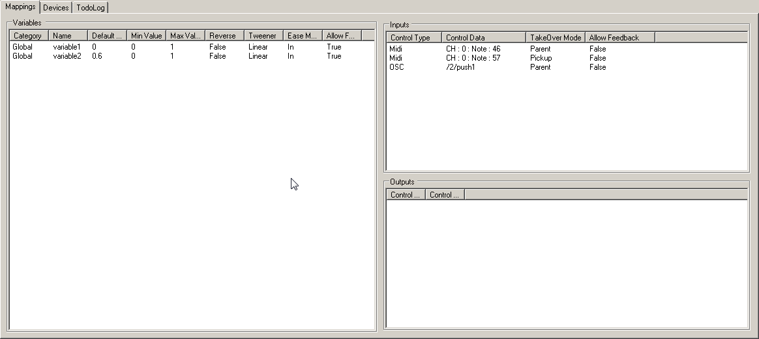This screenshot has width=759, height=339.
Task: Select variable2 row in Variables list
Action: [67, 56]
